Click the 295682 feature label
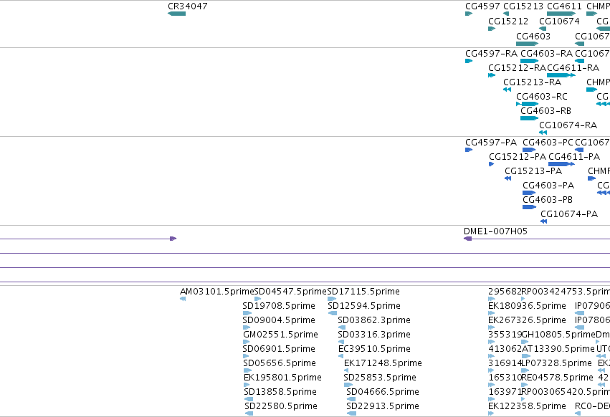The height and width of the screenshot is (417, 610). pos(505,292)
